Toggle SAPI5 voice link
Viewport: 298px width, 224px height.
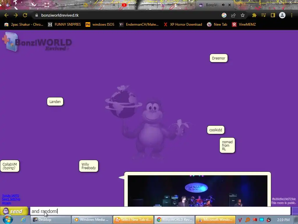[x=10, y=196]
